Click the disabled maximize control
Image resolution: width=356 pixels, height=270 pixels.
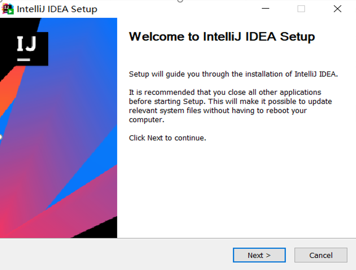coord(301,8)
